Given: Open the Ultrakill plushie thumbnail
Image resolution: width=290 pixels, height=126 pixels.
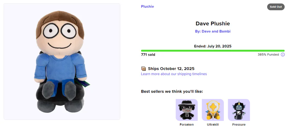Looking at the screenshot, I should click(213, 110).
